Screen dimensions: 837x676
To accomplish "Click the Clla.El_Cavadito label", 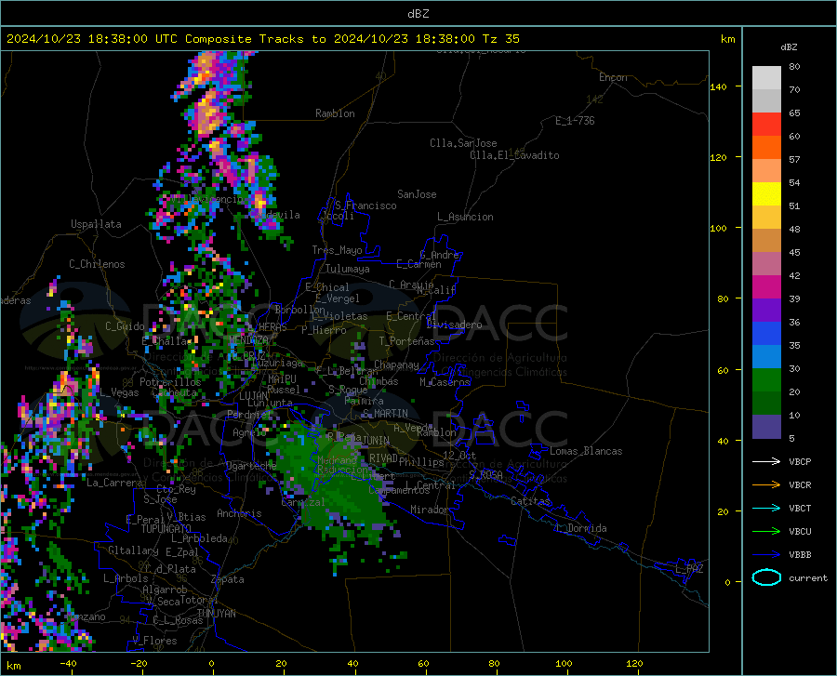I will click(514, 155).
